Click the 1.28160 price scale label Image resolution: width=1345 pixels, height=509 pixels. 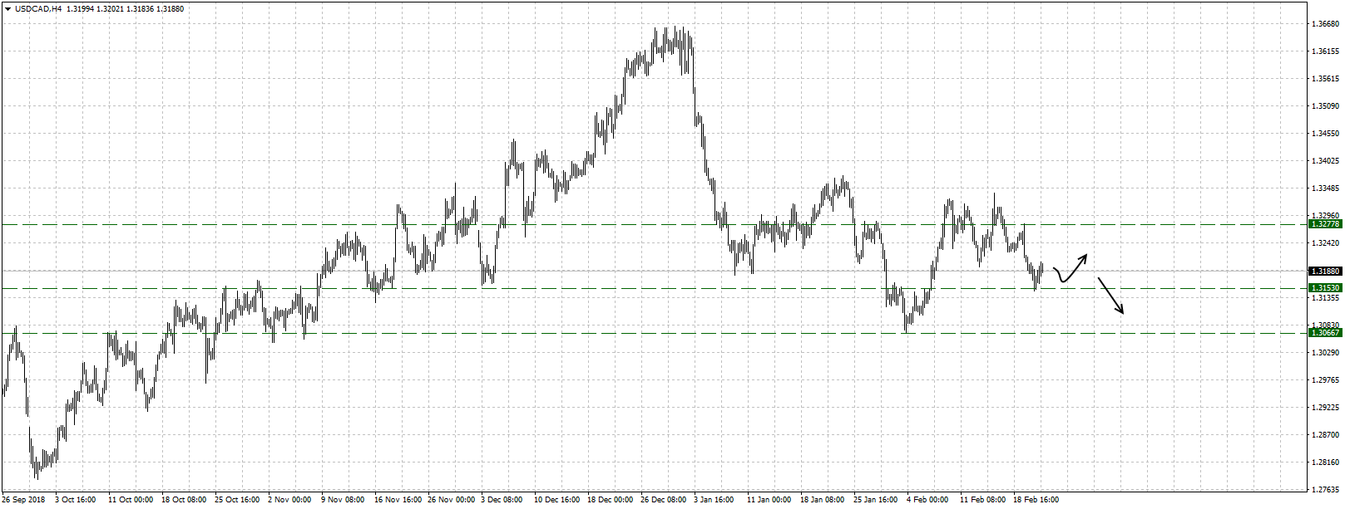point(1324,463)
